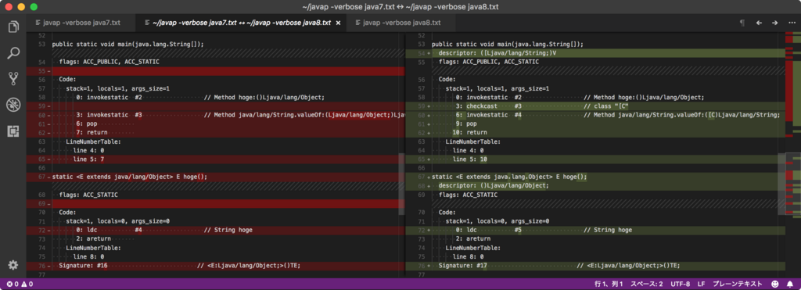Click 'stack=1, locals=0, args_size=0' in left pane

point(117,221)
